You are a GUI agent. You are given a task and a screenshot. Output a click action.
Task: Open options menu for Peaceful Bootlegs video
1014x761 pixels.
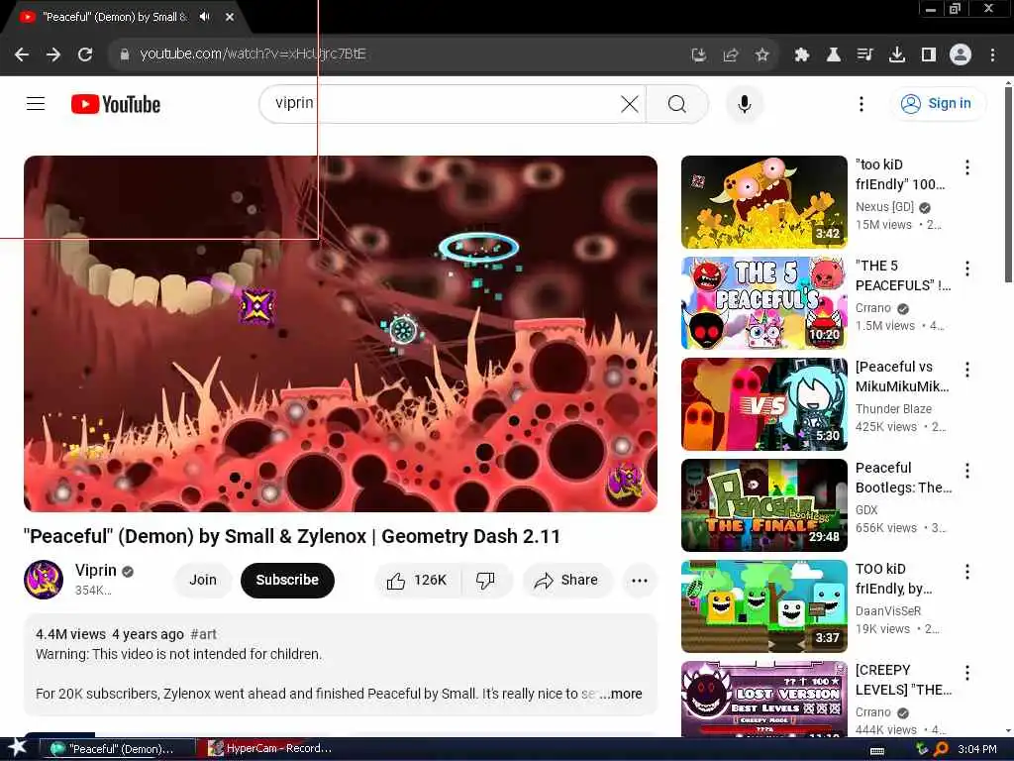[966, 471]
